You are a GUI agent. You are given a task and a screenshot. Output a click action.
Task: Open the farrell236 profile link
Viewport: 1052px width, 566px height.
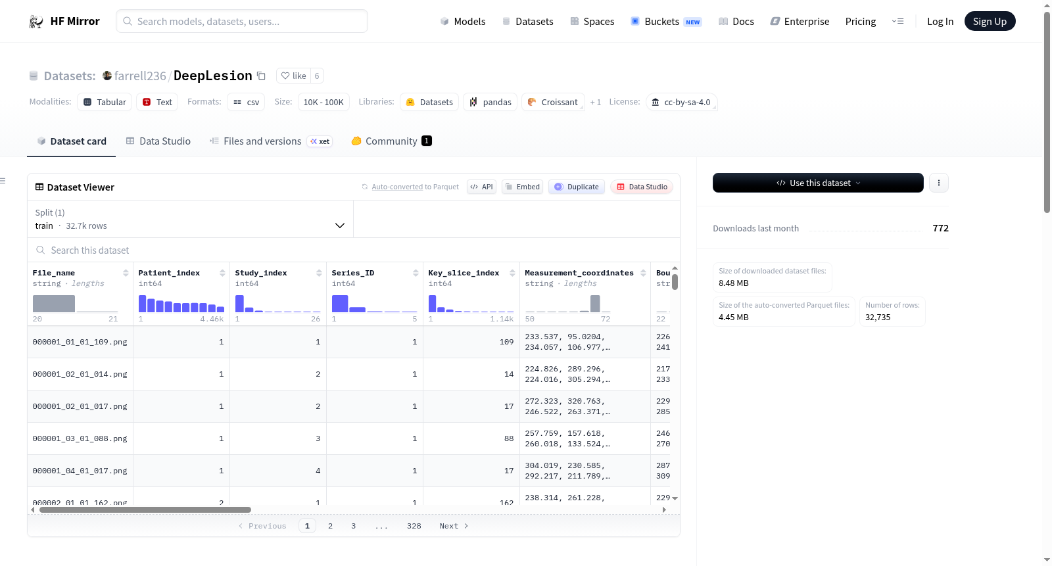[x=140, y=76]
